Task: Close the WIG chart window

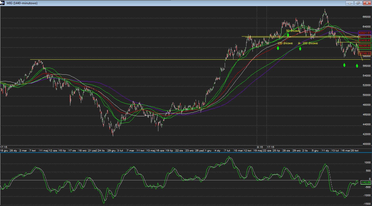Action: 367,3
